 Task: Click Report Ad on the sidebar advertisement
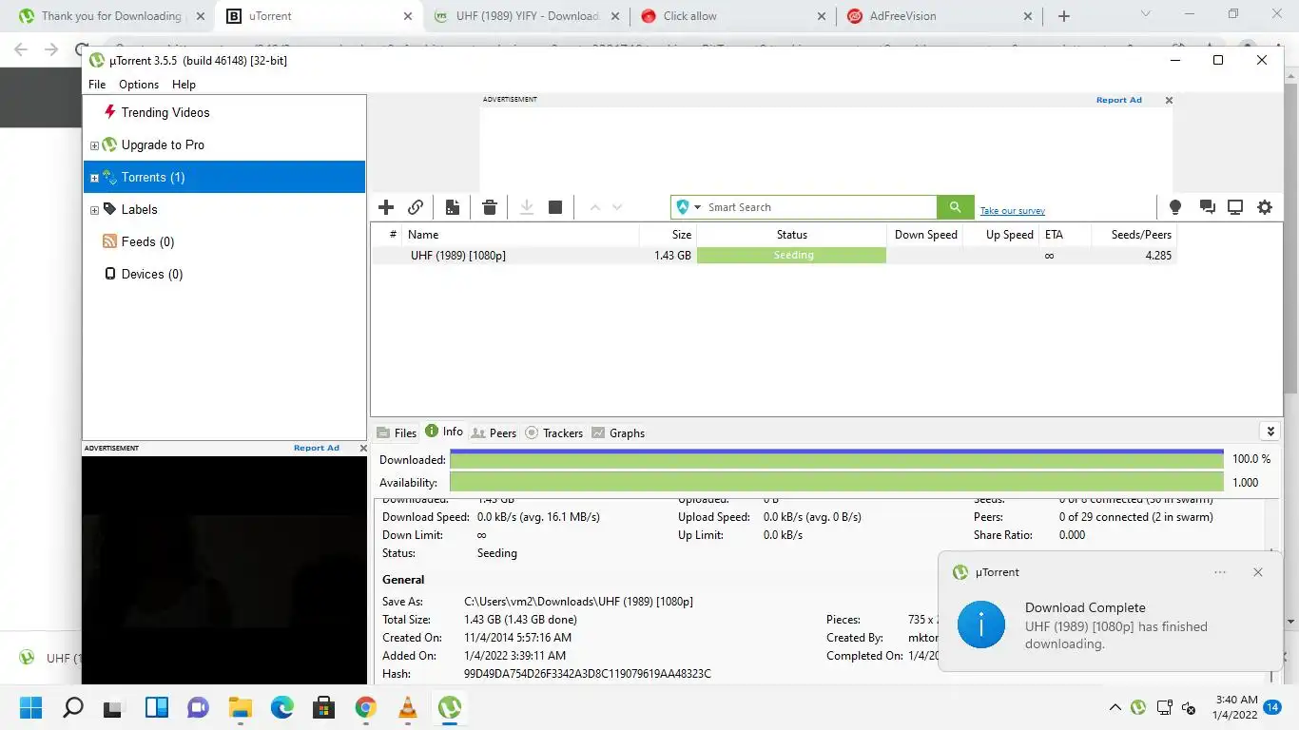pyautogui.click(x=317, y=448)
